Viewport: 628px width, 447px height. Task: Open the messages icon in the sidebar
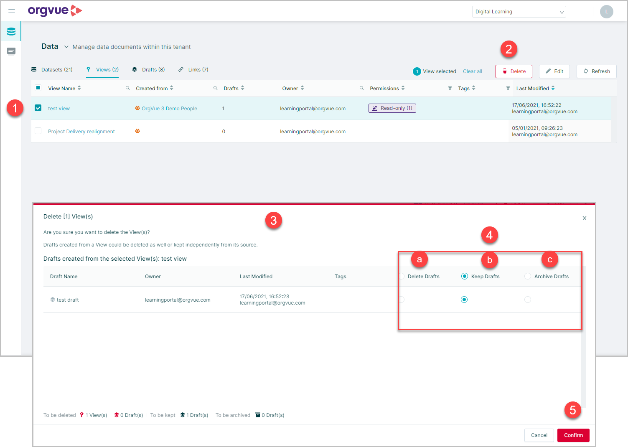11,51
